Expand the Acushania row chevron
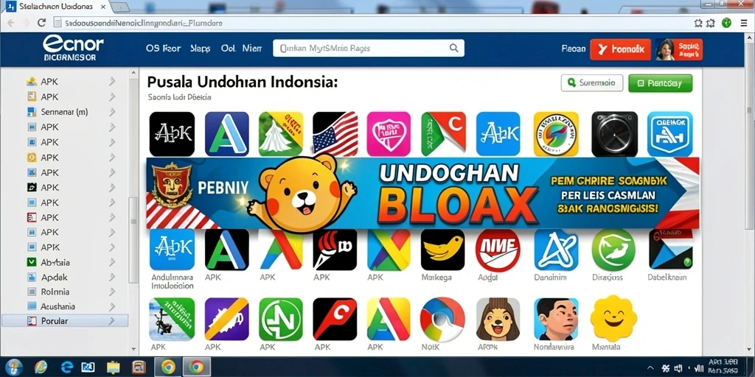 click(x=112, y=306)
